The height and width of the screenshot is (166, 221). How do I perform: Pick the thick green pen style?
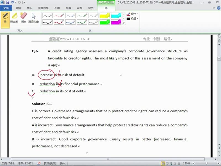pyautogui.click(x=82, y=22)
